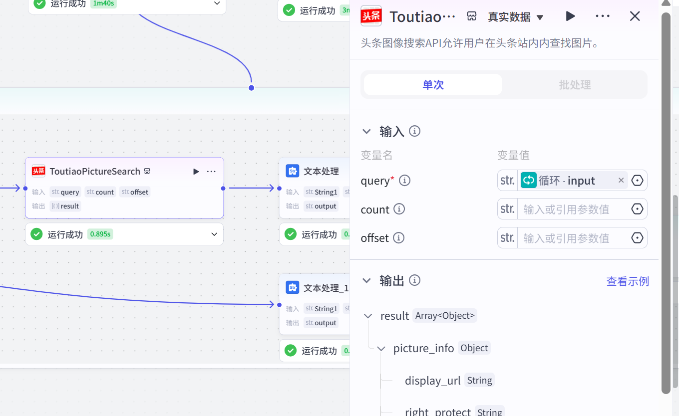679x416 pixels.
Task: Click the query parameter tag on the ToutiaoPictureSearch node
Action: pos(65,192)
